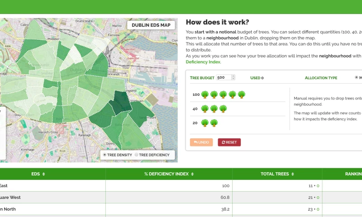Click the 100 quantity label
This screenshot has height=217, width=362.
(196, 94)
